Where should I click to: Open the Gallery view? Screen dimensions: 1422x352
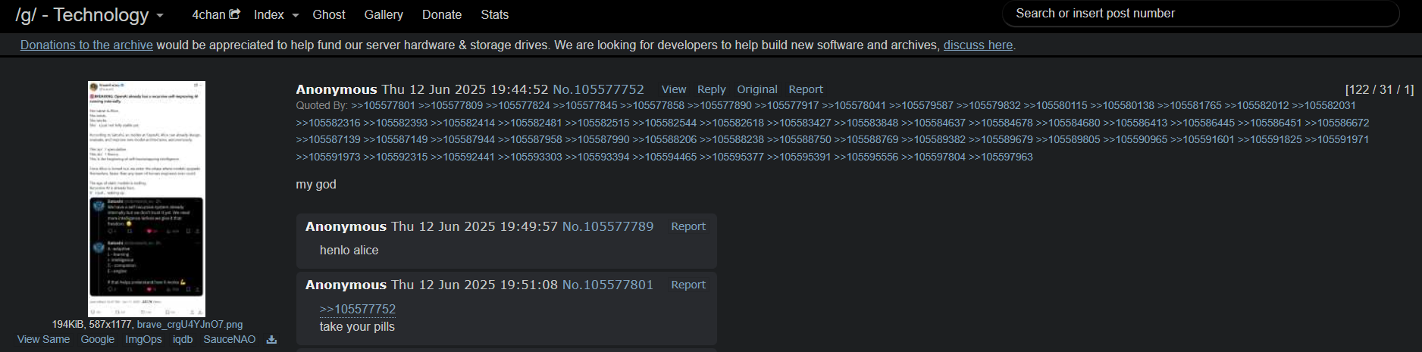[384, 14]
